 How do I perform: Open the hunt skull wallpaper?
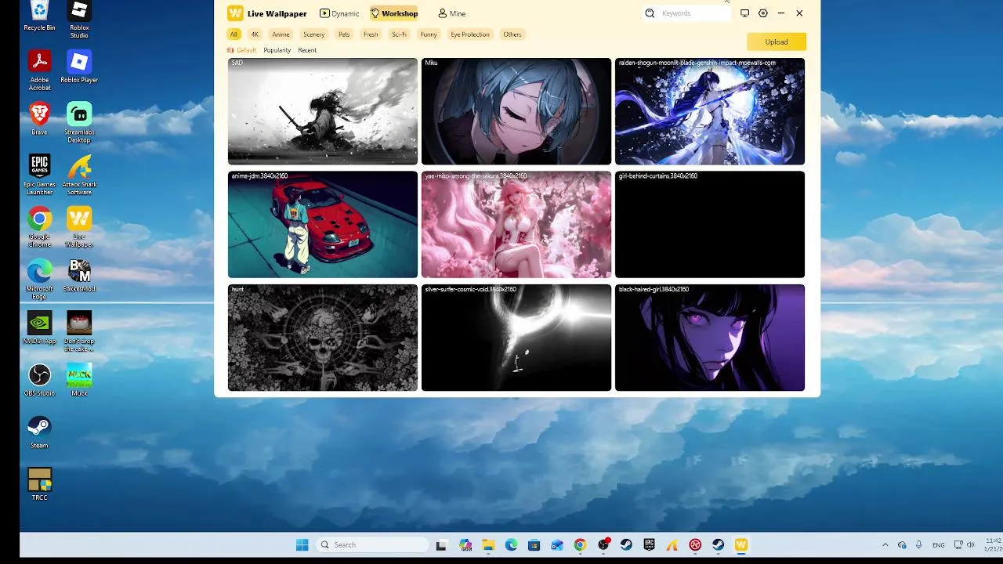(x=323, y=338)
